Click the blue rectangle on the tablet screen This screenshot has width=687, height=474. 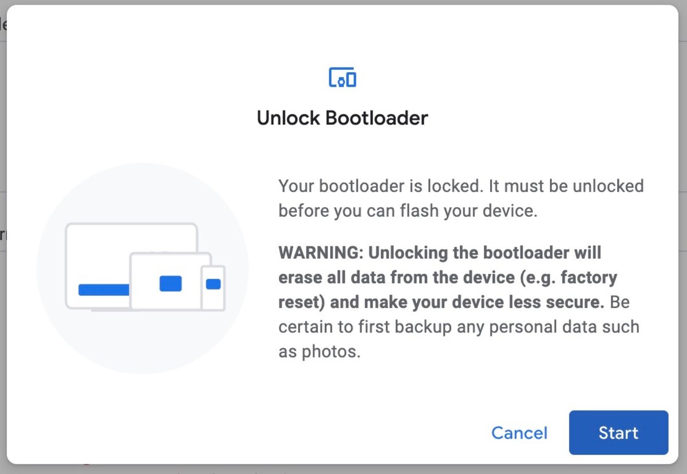click(171, 283)
